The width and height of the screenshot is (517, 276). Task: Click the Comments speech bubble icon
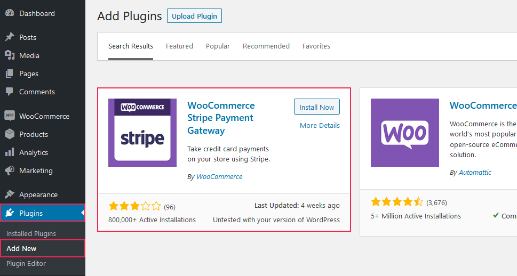point(10,92)
